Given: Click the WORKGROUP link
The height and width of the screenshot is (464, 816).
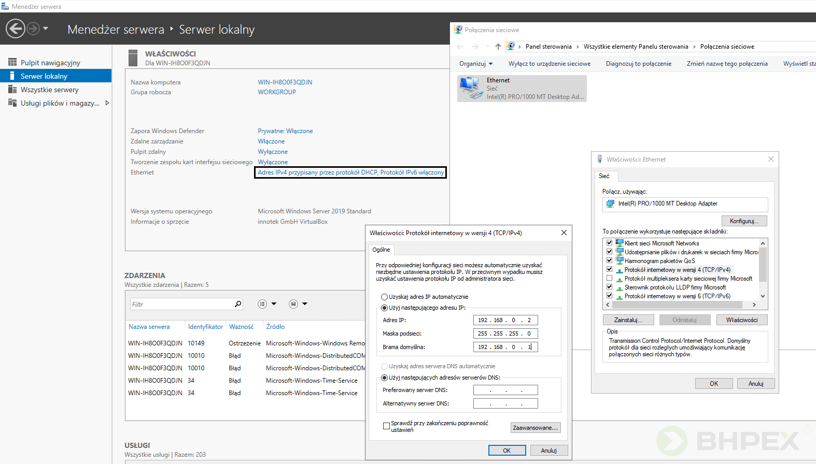Looking at the screenshot, I should [x=277, y=92].
